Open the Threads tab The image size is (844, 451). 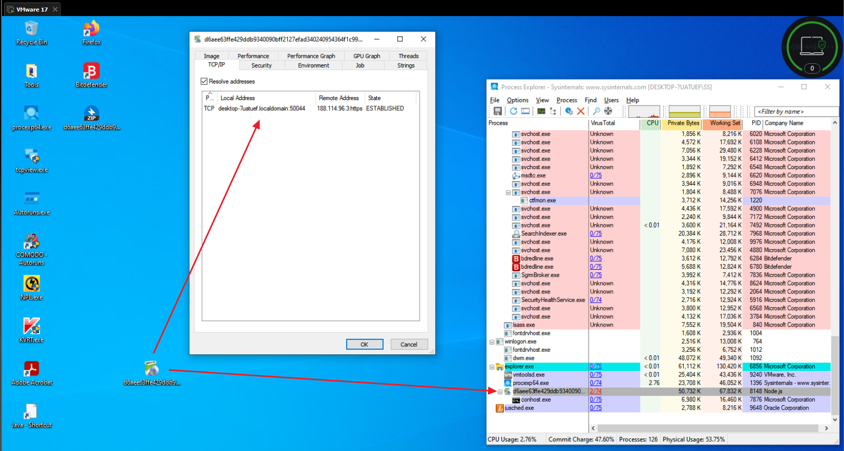(409, 56)
